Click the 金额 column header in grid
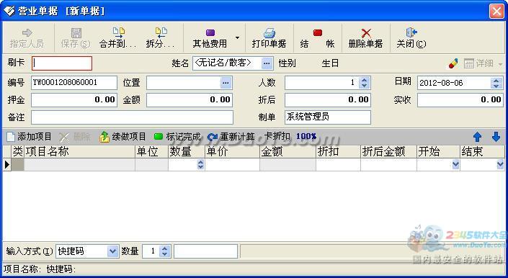 coord(288,152)
